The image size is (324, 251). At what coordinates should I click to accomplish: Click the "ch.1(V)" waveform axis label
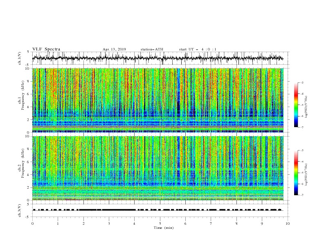pos(20,58)
